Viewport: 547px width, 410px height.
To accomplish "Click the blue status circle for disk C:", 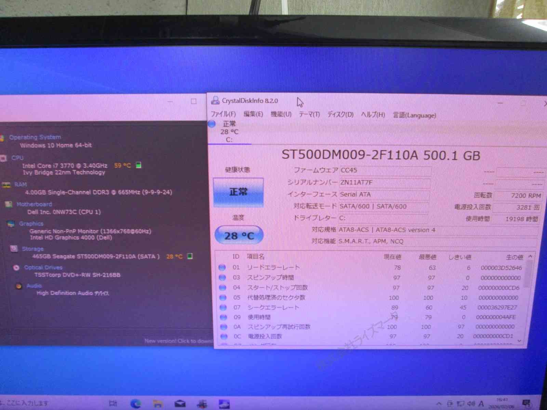I will click(212, 124).
